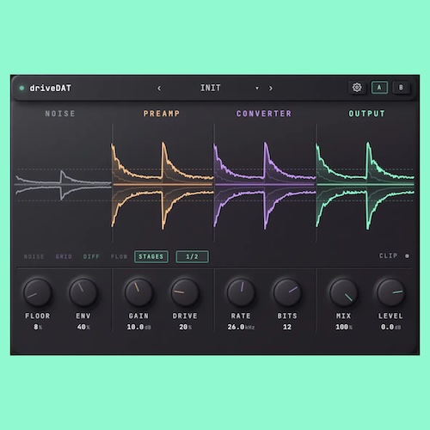Open the settings gear icon
The height and width of the screenshot is (430, 430).
point(357,88)
